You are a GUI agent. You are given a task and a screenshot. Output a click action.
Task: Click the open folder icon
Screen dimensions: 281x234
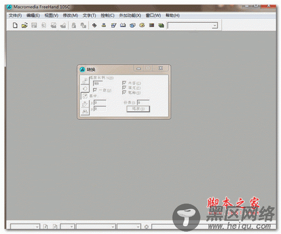click(x=24, y=25)
